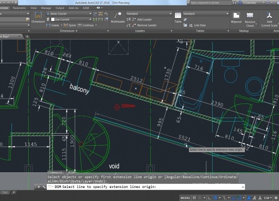Expand the Continue dimension arrow
279x201 pixels.
click(x=96, y=25)
